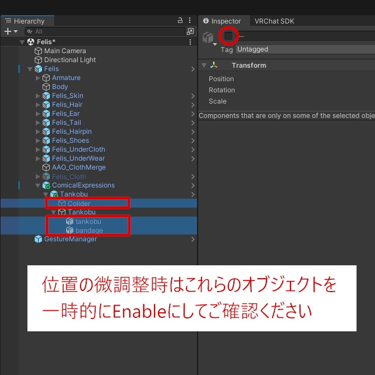Open the Hierarchy panel three-dot menu
Viewport: 375px width, 375px height.
tap(190, 20)
